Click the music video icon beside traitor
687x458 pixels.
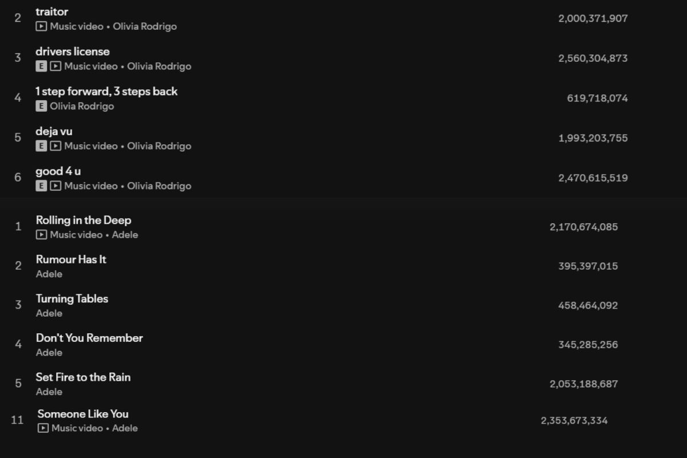[41, 26]
